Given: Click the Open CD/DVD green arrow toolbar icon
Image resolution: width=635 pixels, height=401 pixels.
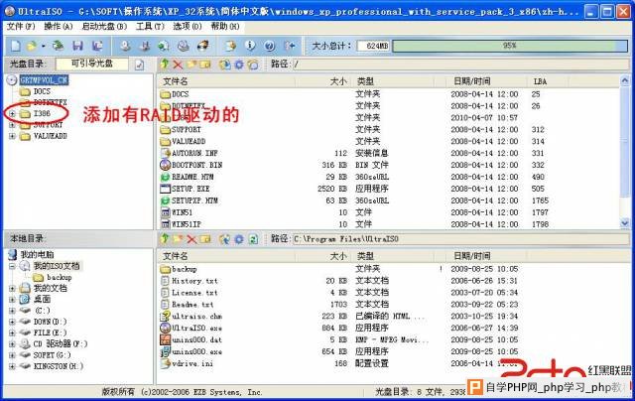Looking at the screenshot, I should tap(59, 46).
